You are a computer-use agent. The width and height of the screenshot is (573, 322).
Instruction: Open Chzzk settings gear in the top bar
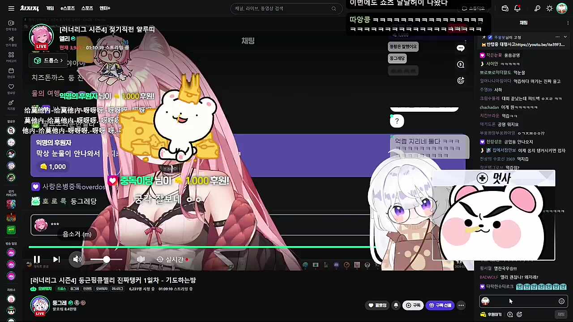(x=550, y=8)
